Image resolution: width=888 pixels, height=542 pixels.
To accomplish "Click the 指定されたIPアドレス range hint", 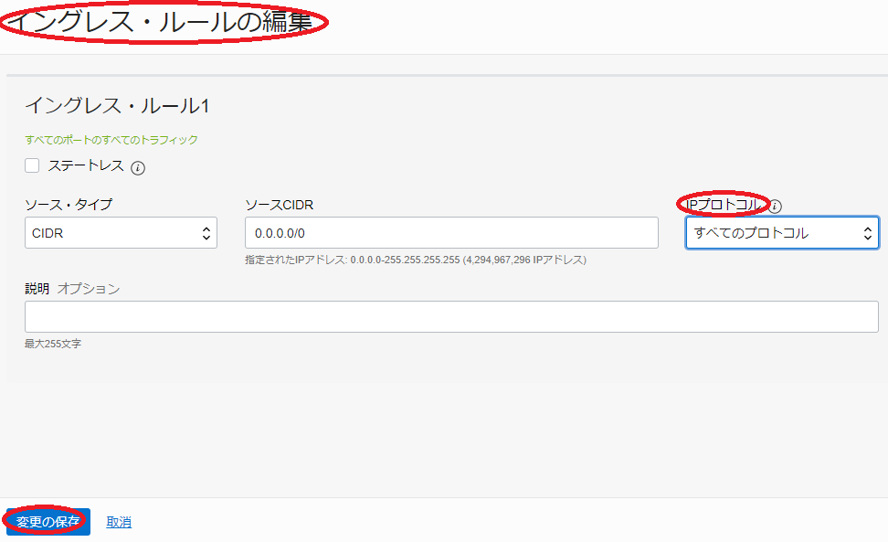I will tap(415, 260).
